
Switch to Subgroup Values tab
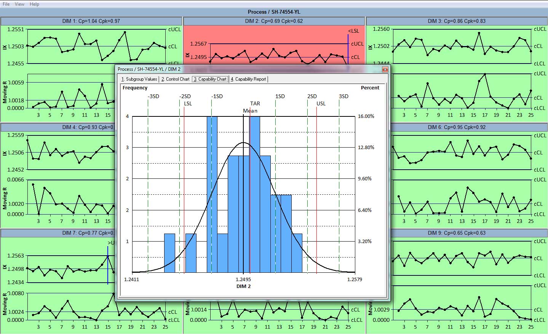point(139,79)
